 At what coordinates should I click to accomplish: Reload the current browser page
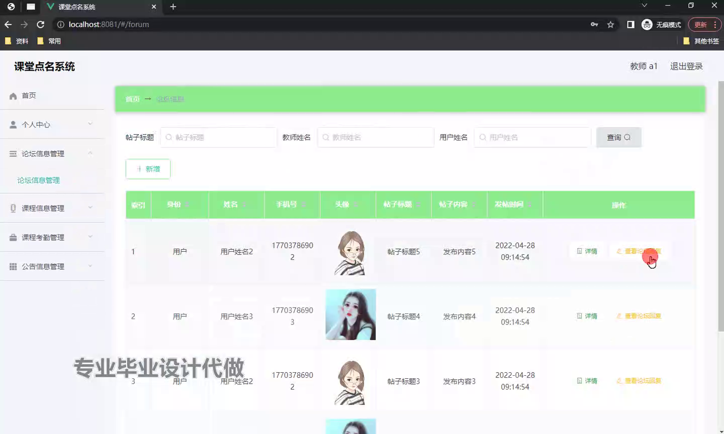(41, 24)
